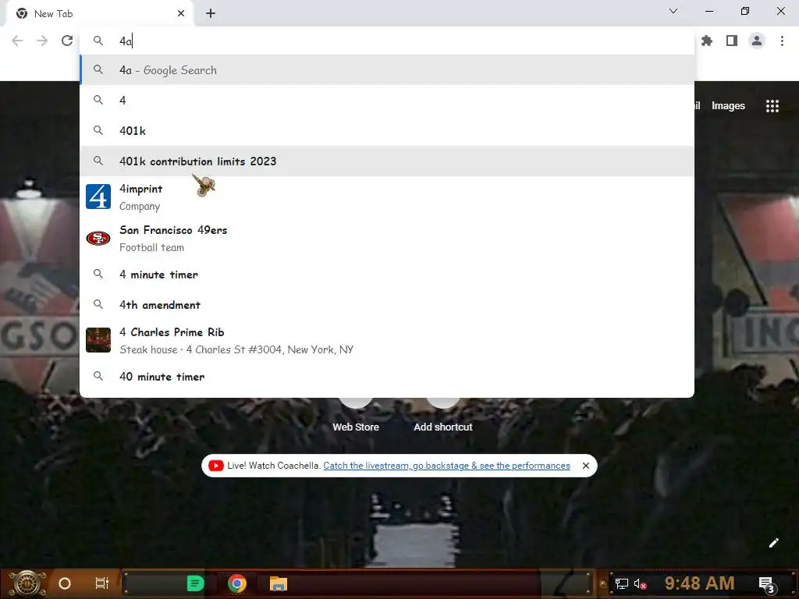The width and height of the screenshot is (799, 599).
Task: Select the "401k" suggestion
Action: 387,131
